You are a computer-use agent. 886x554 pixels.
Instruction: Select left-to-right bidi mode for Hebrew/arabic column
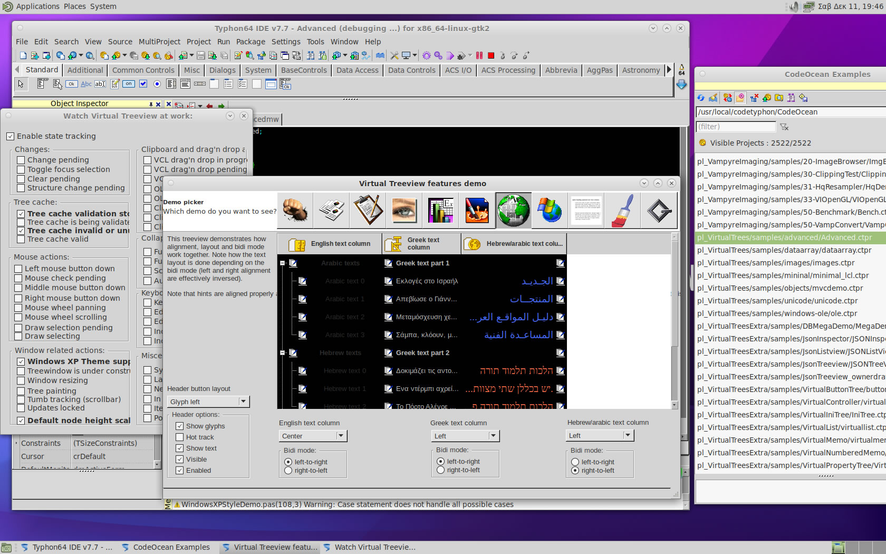coord(575,462)
